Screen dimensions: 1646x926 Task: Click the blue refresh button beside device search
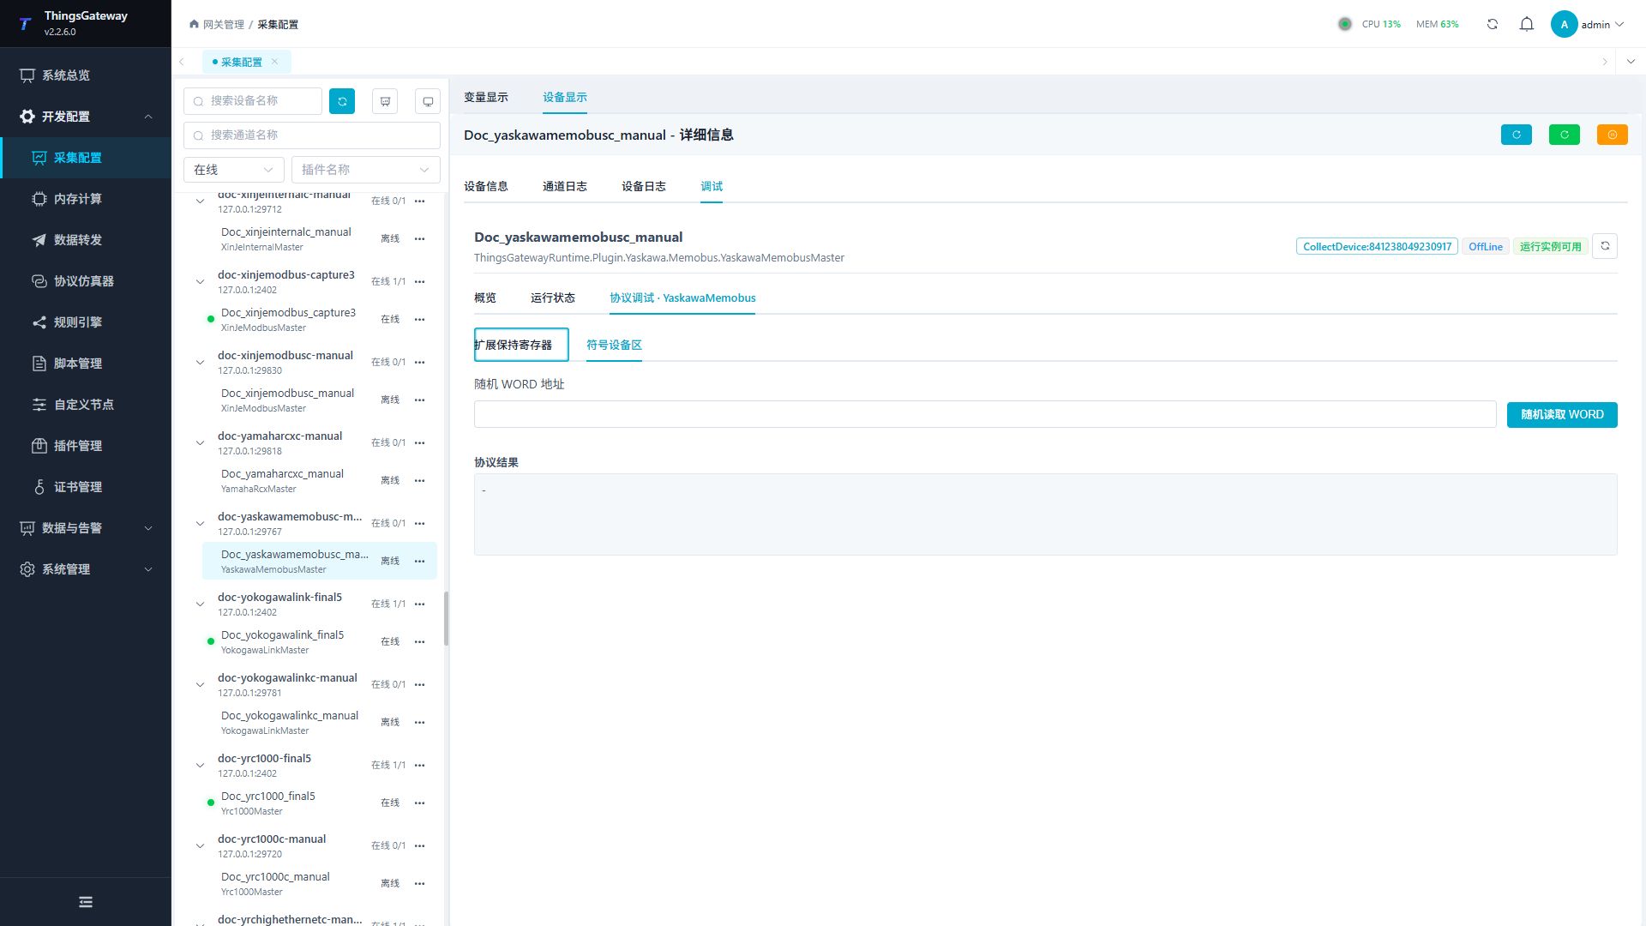(x=342, y=101)
